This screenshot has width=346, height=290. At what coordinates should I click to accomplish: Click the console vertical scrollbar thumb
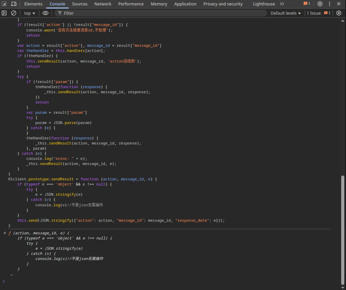pyautogui.click(x=343, y=230)
